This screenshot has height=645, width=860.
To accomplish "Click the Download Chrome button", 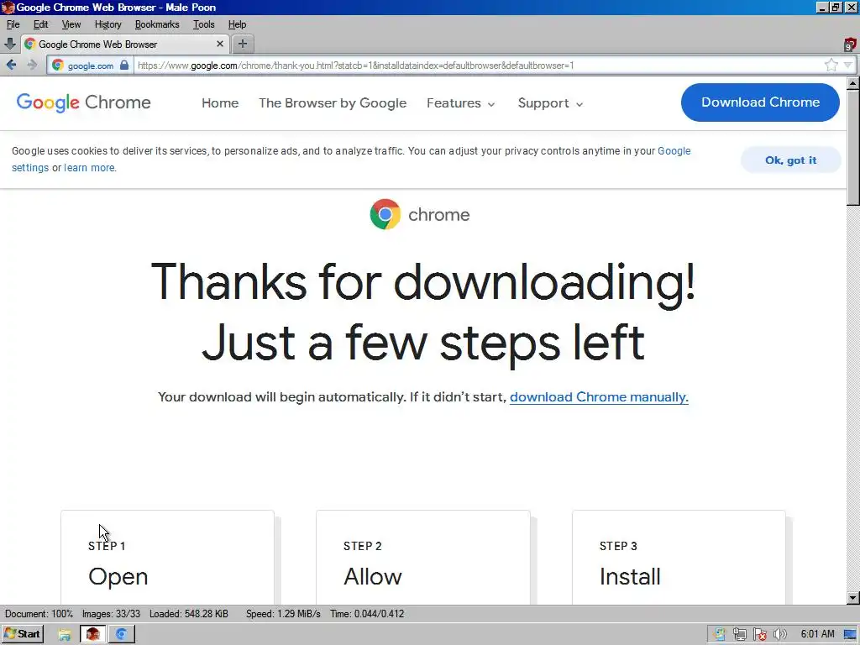I will [760, 102].
